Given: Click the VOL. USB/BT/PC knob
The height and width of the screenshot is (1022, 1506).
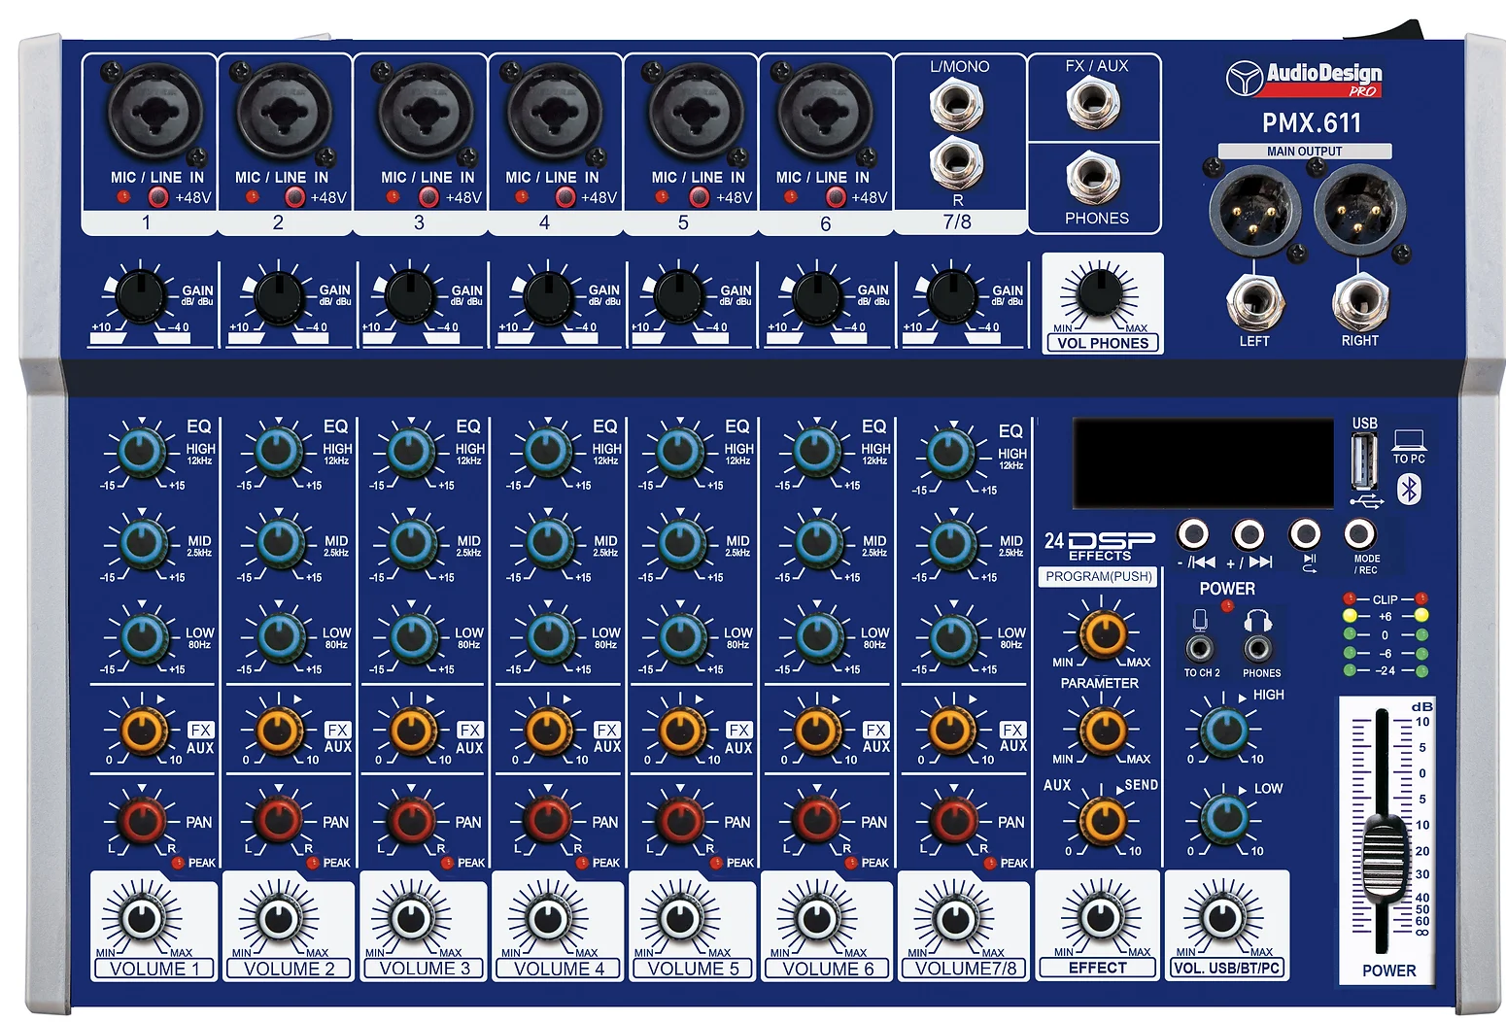Looking at the screenshot, I should [x=1223, y=916].
